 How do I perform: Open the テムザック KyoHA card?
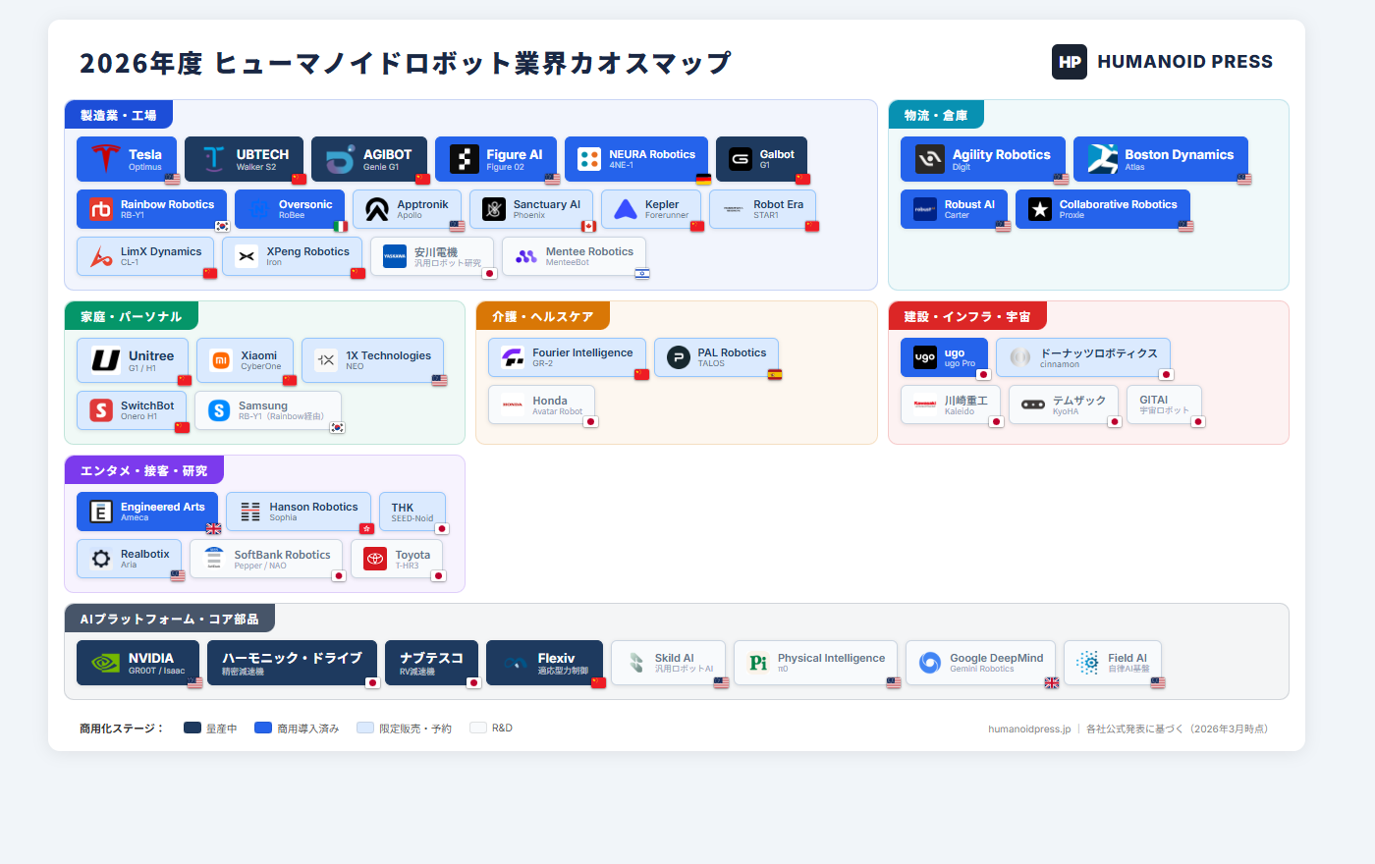[x=1064, y=405]
